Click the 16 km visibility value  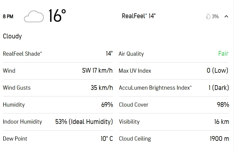pos(221,122)
